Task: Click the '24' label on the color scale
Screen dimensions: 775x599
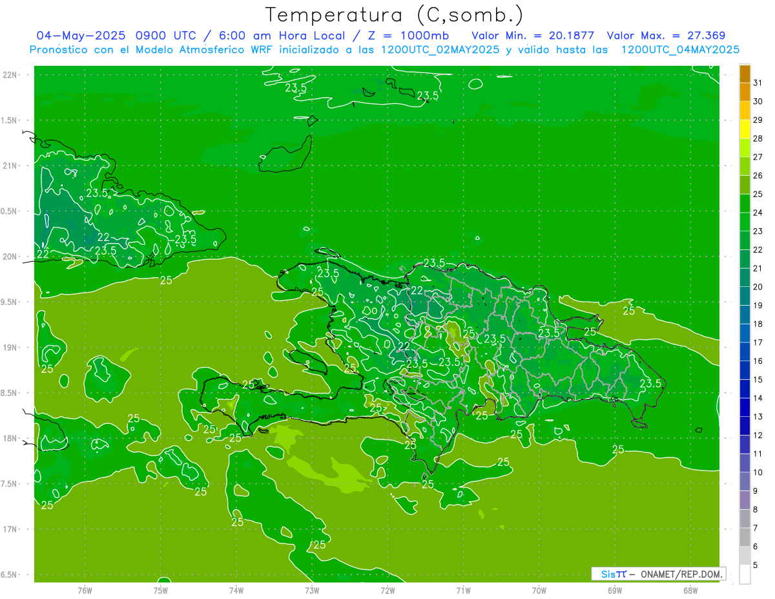Action: click(758, 213)
